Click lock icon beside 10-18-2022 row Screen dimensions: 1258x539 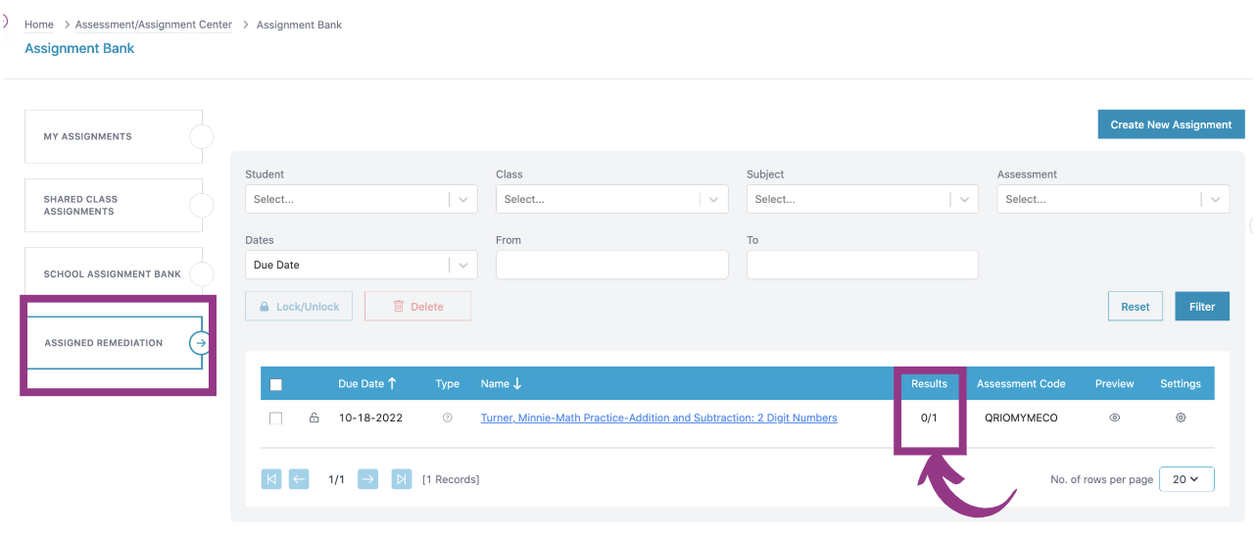click(x=314, y=417)
